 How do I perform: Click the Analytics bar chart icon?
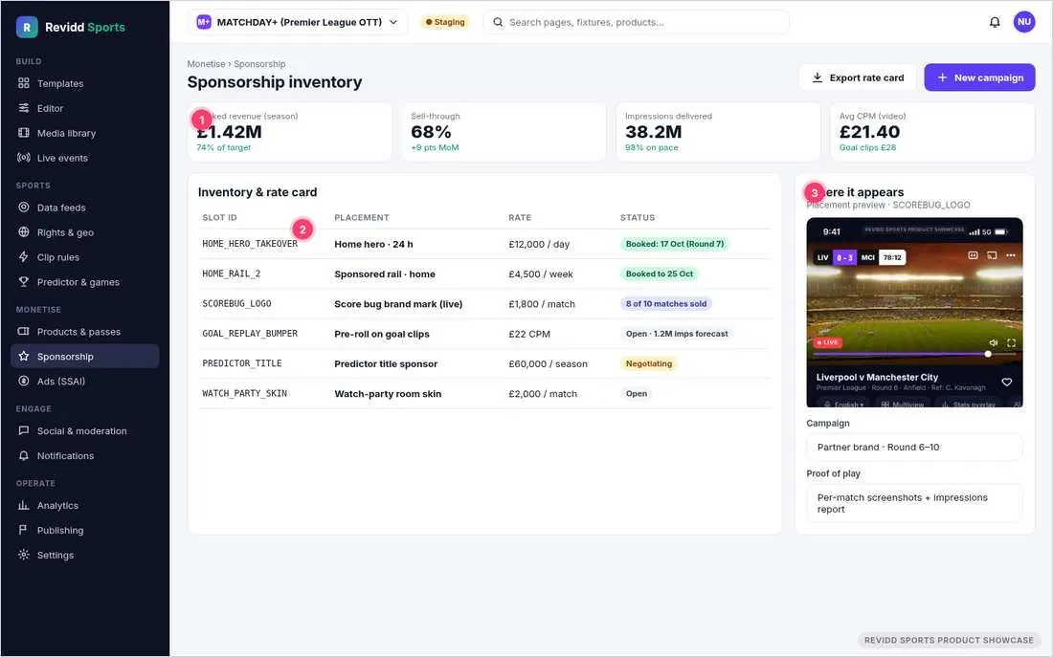pos(24,505)
